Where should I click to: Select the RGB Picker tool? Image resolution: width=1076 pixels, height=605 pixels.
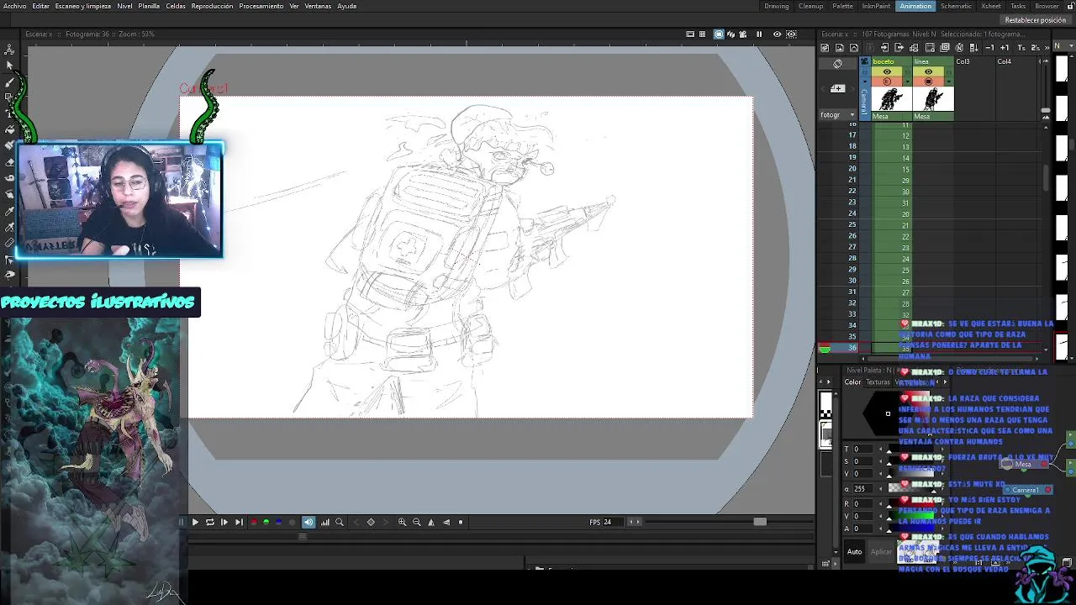coord(9,226)
